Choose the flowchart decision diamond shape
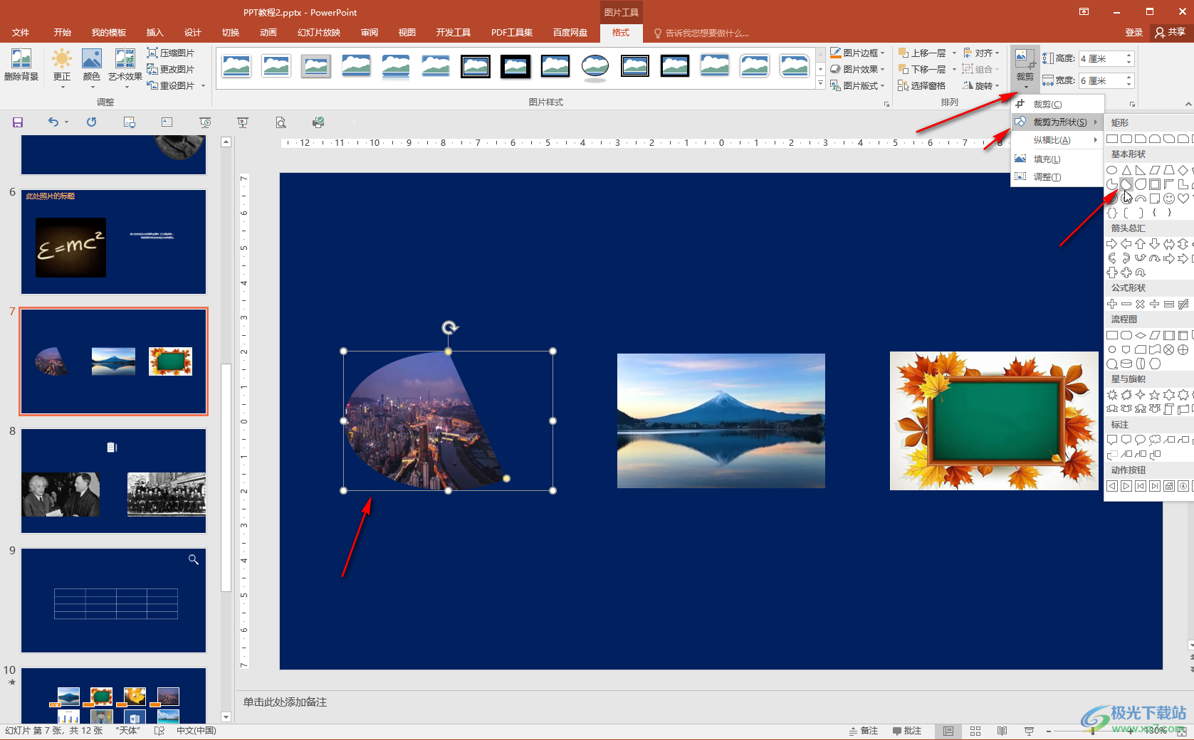This screenshot has height=740, width=1194. pyautogui.click(x=1141, y=336)
